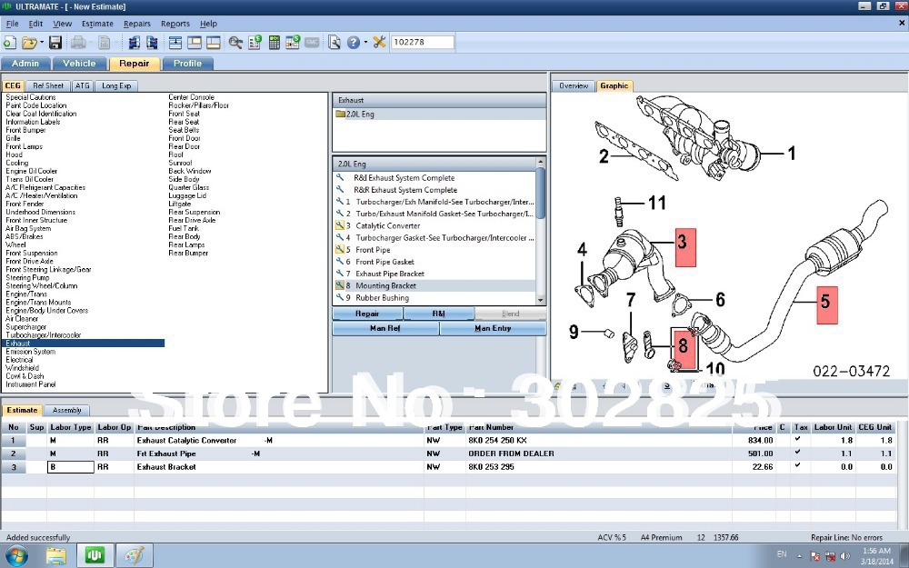Click the Man Ref button
The image size is (909, 568).
pos(385,328)
